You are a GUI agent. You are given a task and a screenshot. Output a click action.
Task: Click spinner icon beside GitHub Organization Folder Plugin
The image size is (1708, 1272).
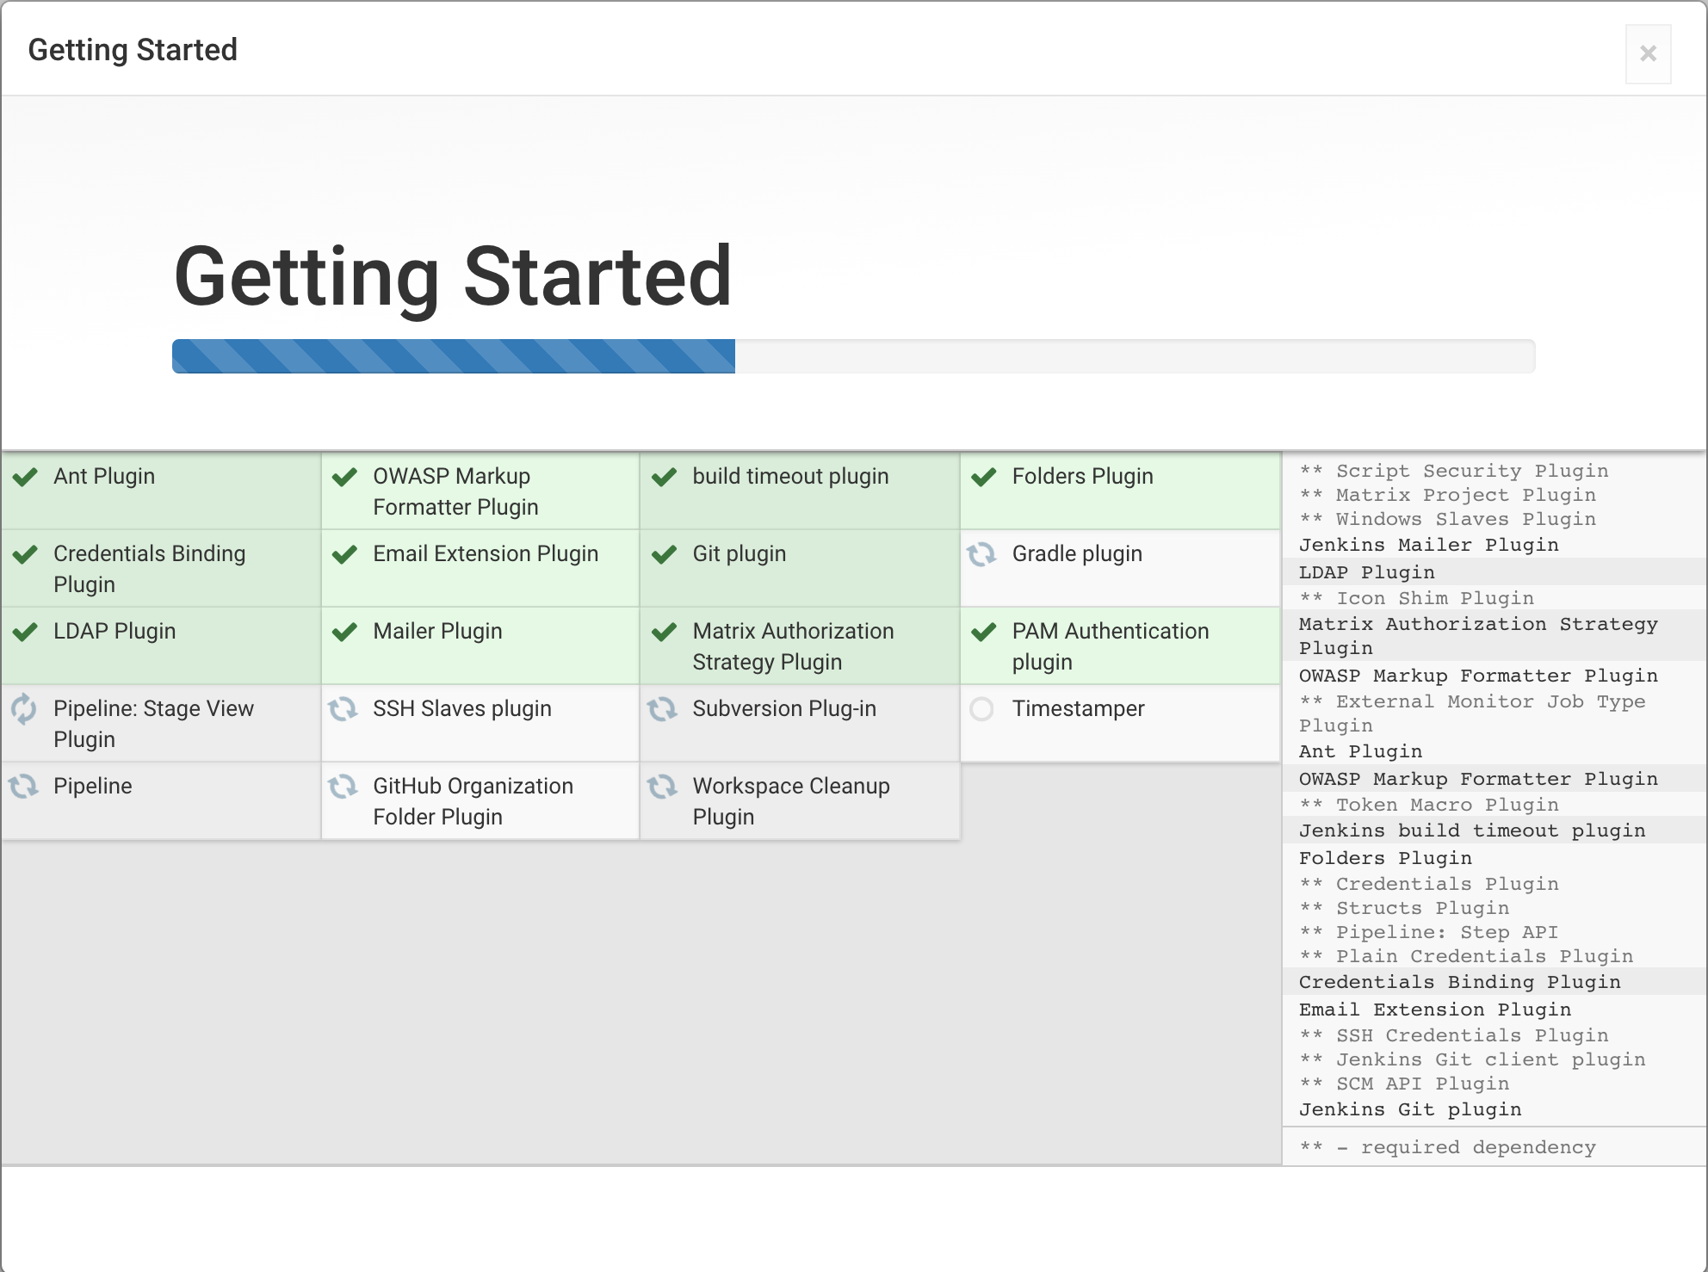coord(343,786)
